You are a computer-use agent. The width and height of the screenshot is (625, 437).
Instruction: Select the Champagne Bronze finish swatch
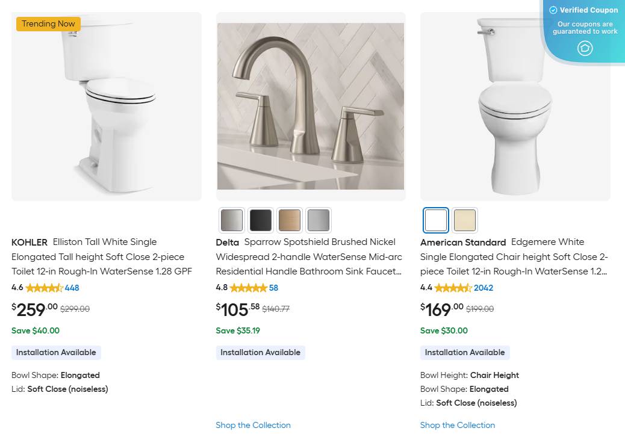289,220
